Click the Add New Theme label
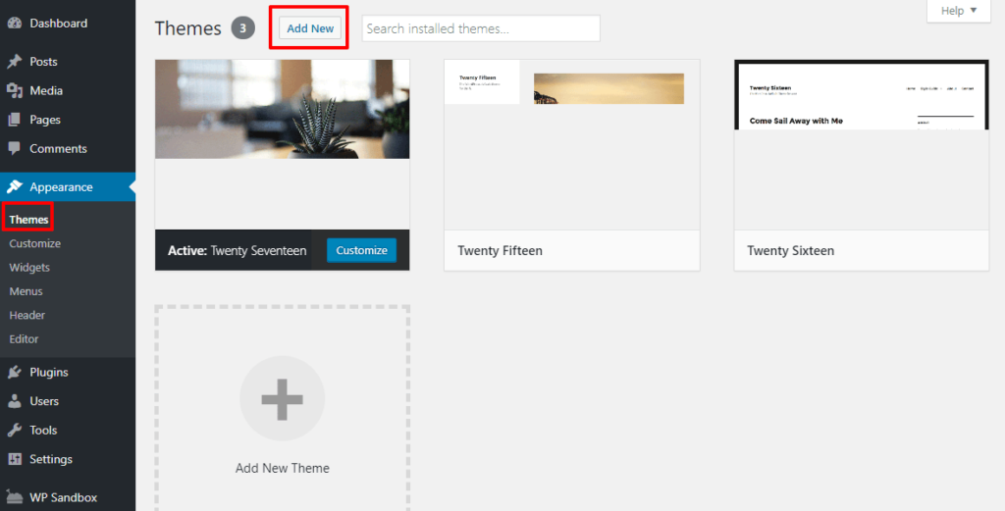The image size is (1005, 511). pyautogui.click(x=282, y=468)
